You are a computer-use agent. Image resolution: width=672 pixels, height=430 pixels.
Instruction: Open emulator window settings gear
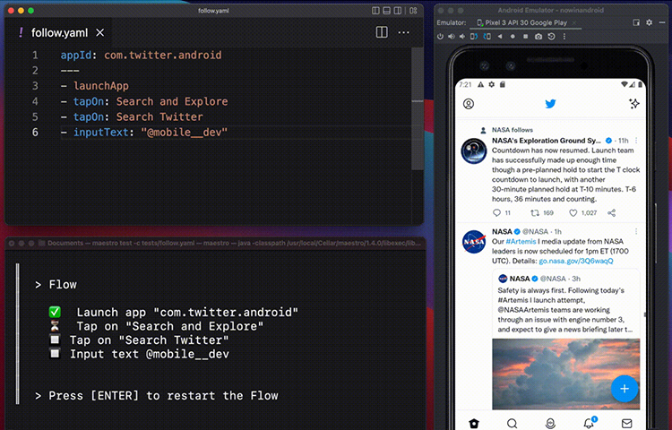pos(650,22)
